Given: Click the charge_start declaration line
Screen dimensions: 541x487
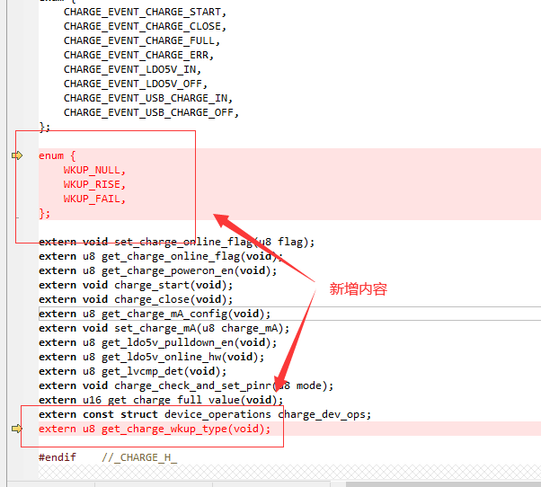Looking at the screenshot, I should (136, 285).
